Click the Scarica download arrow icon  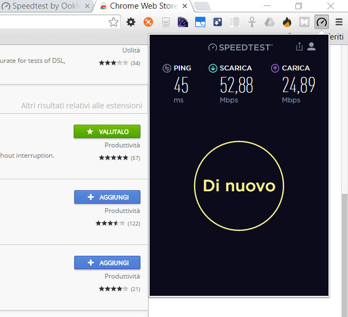pyautogui.click(x=213, y=68)
